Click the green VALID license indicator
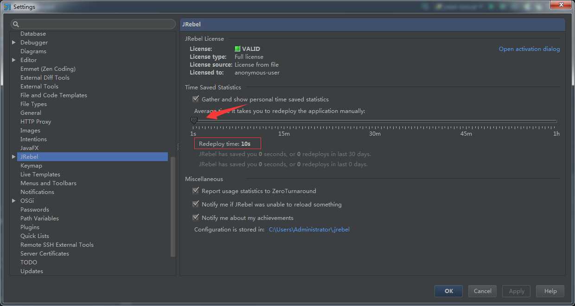This screenshot has width=575, height=306. click(237, 49)
